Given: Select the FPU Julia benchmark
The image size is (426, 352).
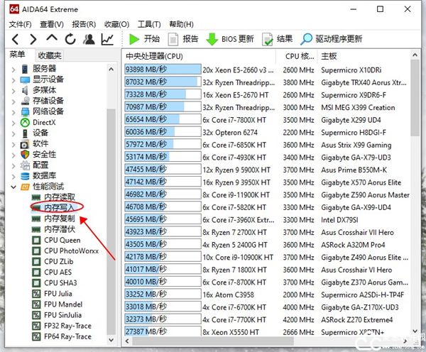Looking at the screenshot, I should (58, 294).
